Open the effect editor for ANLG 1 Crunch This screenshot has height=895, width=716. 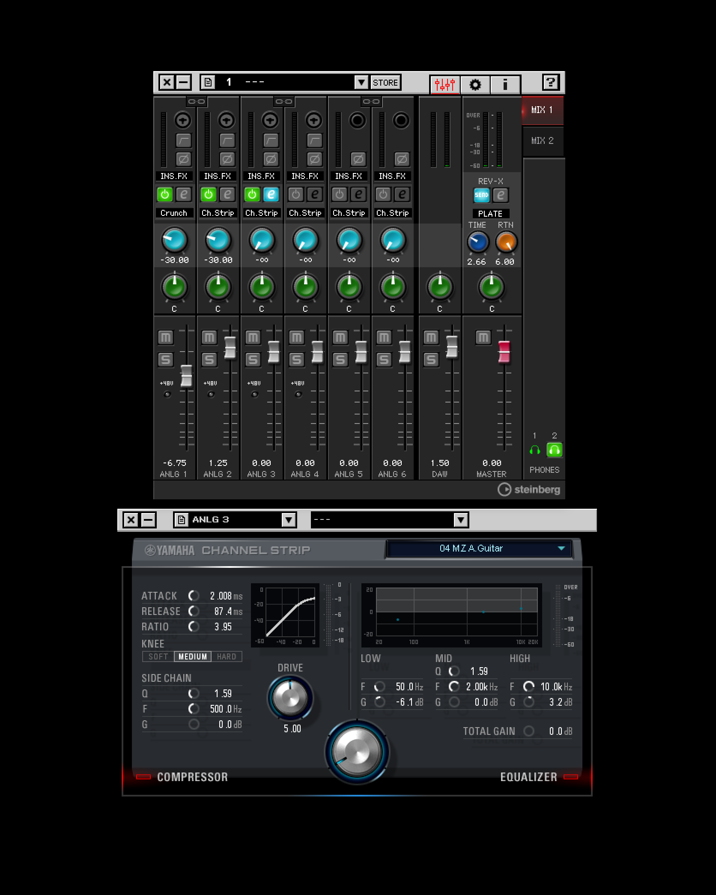[184, 194]
